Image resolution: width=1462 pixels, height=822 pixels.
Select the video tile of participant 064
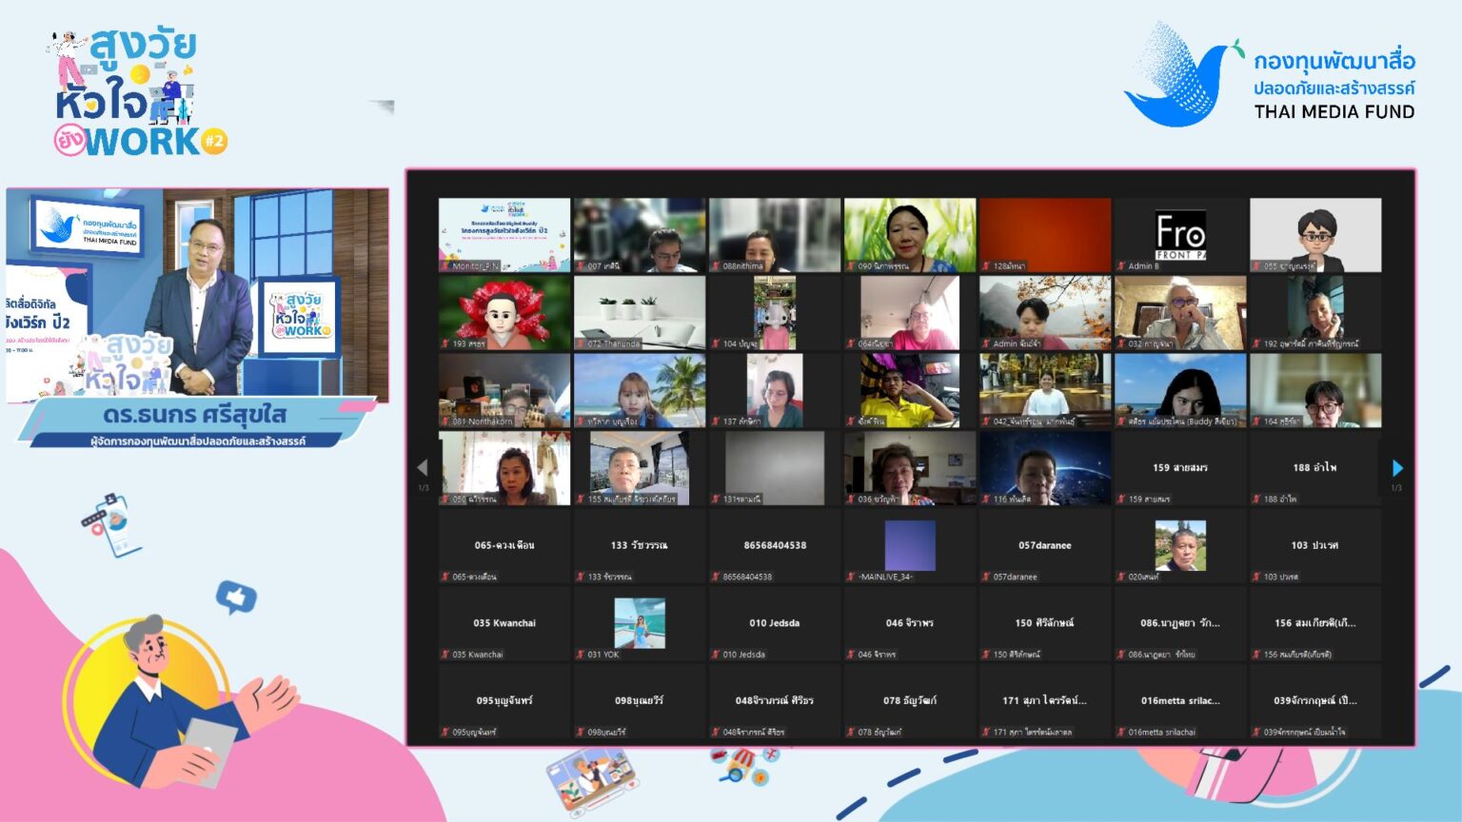coord(910,313)
